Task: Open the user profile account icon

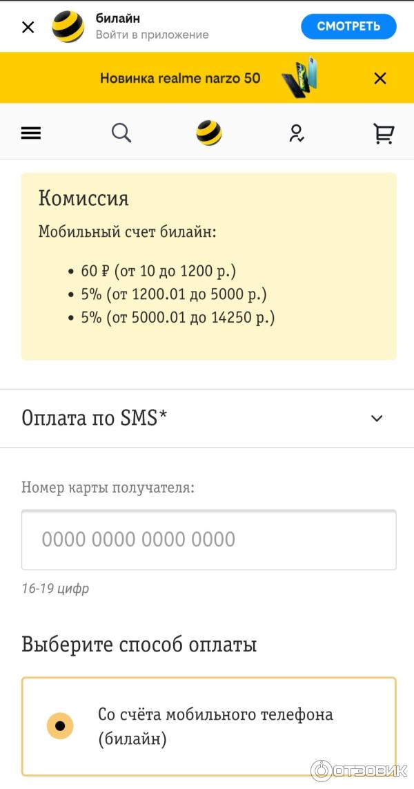Action: click(297, 133)
